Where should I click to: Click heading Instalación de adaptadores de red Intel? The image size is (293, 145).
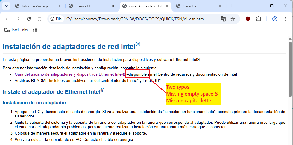click(72, 46)
